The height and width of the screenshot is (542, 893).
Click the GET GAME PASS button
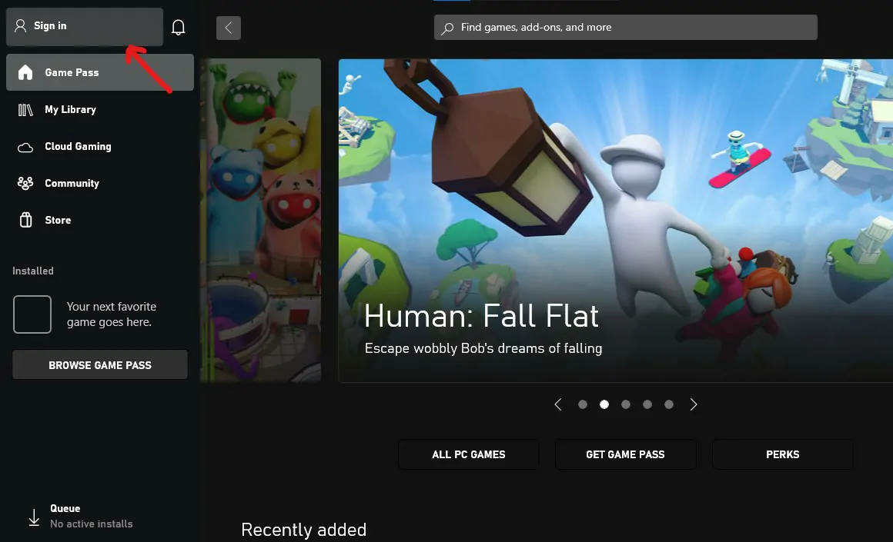tap(625, 454)
